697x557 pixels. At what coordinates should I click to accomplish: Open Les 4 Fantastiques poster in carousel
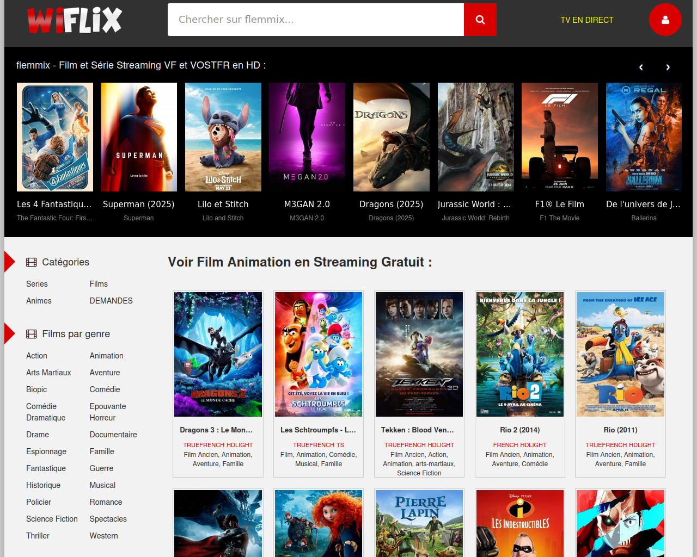pos(55,137)
